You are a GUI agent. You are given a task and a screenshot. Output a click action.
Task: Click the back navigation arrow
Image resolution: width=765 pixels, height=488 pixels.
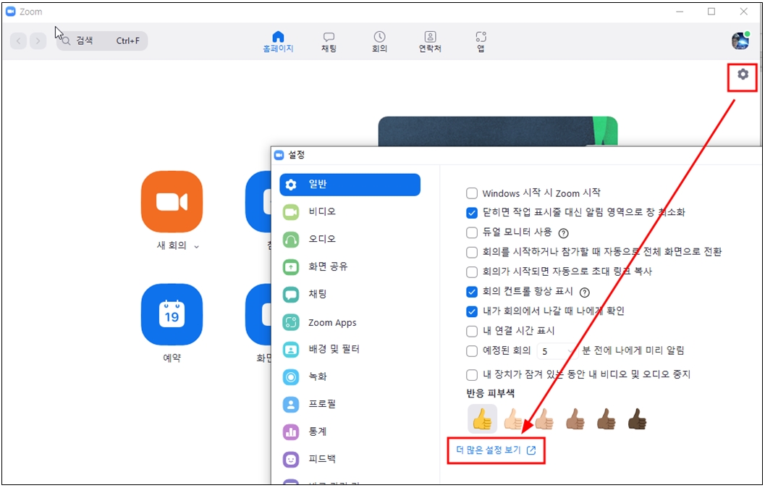pos(19,41)
